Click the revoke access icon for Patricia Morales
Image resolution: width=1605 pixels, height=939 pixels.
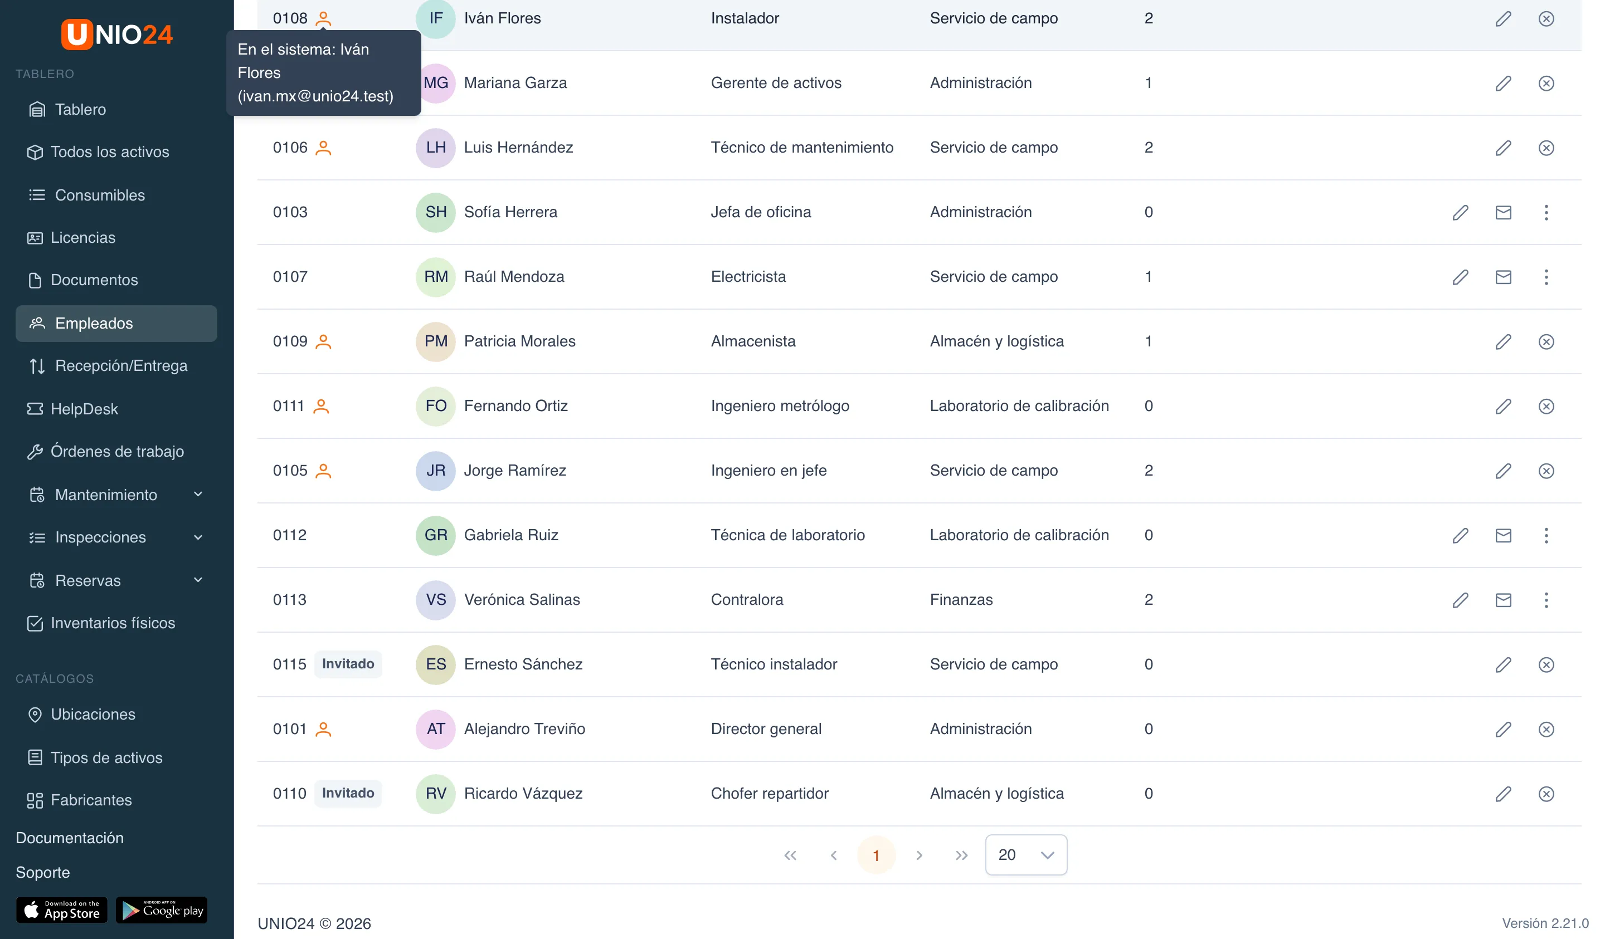pos(1546,342)
